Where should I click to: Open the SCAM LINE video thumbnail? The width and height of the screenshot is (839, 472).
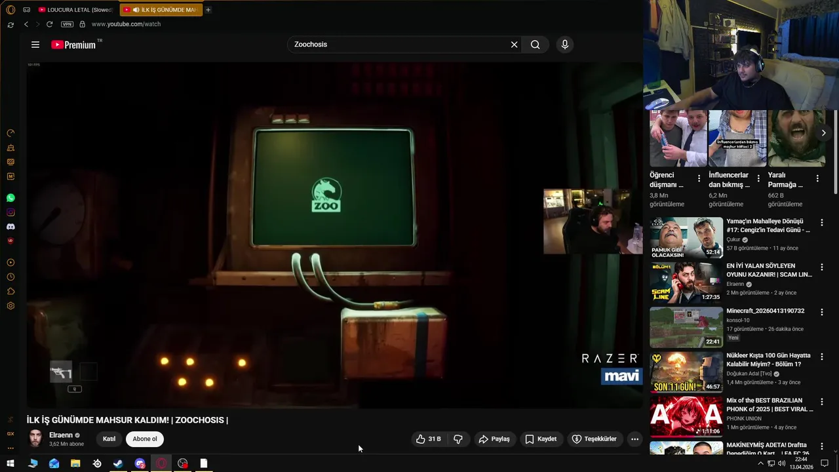tap(686, 282)
